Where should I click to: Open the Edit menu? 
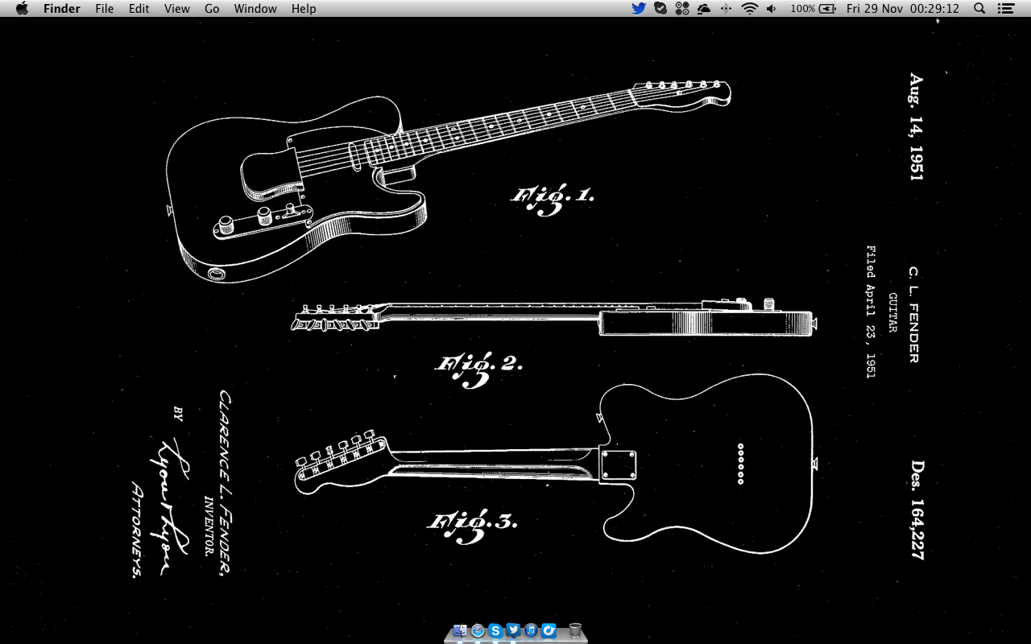coord(139,8)
